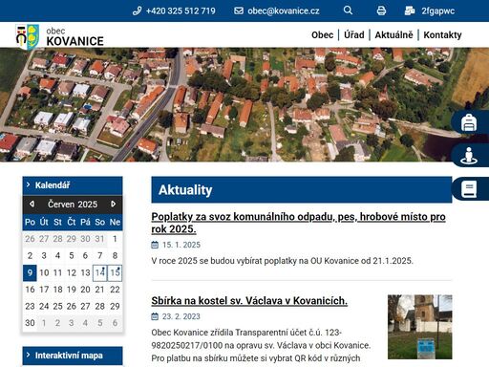Image resolution: width=489 pixels, height=367 pixels.
Task: Click the date text 23. 2. 2023
Action: [x=181, y=316]
